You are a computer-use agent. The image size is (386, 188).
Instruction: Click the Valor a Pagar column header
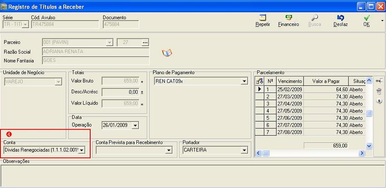coord(326,81)
